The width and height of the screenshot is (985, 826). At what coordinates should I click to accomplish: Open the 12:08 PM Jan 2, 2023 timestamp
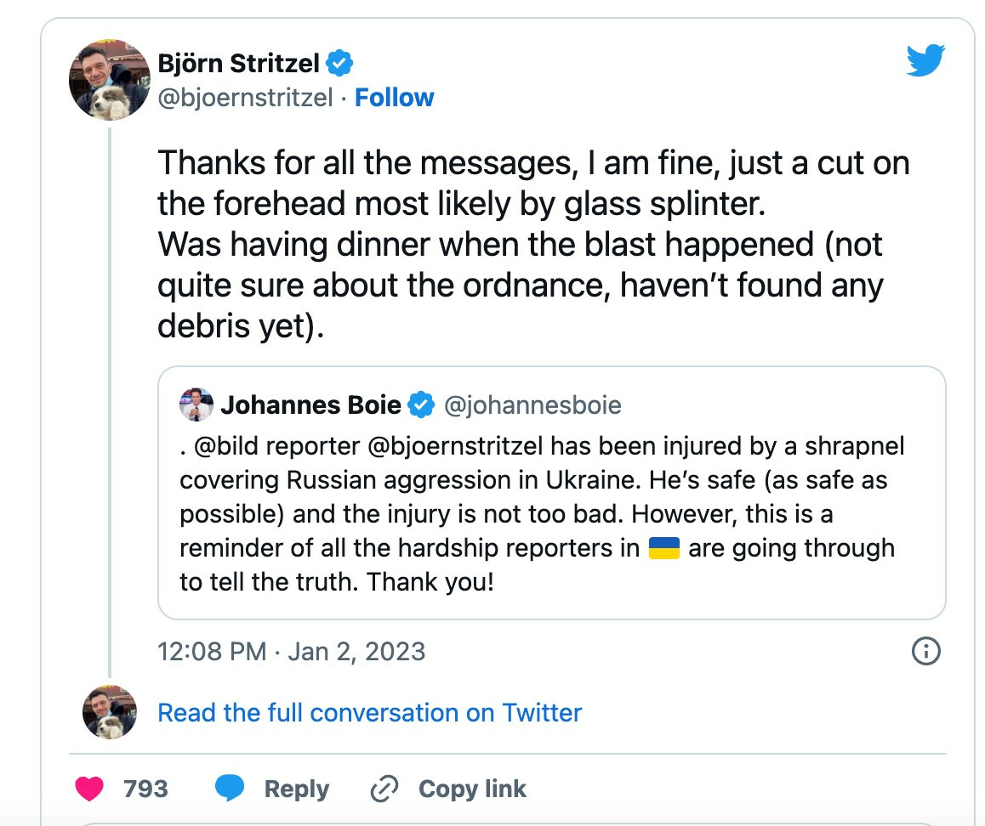[292, 652]
